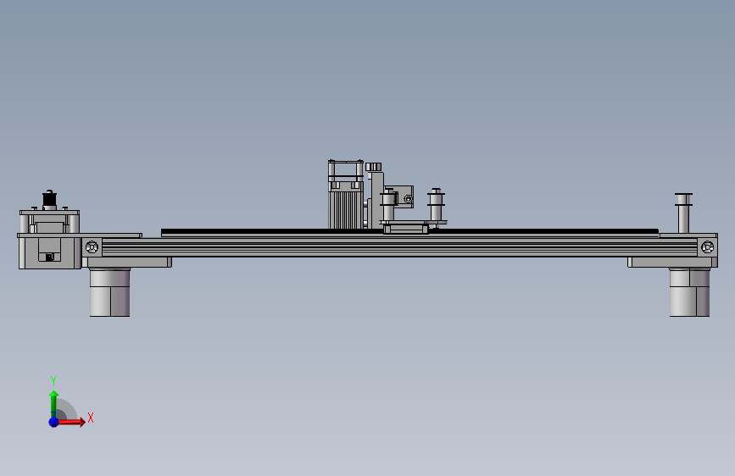Select the right end-cap screw of the extrusion
Image resolution: width=735 pixels, height=476 pixels.
pos(707,247)
